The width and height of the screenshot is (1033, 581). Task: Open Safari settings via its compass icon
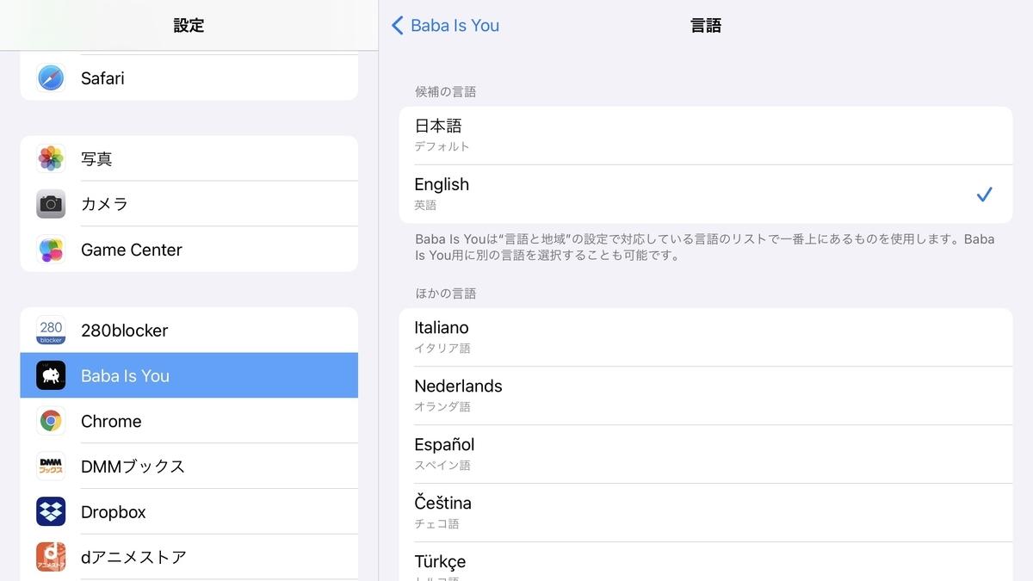(51, 78)
